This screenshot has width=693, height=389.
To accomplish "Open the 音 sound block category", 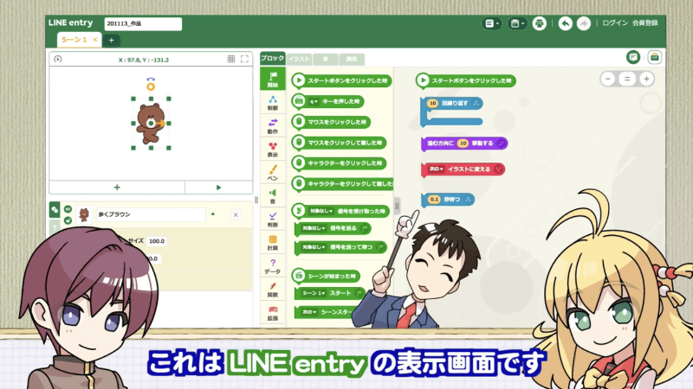I will [273, 196].
